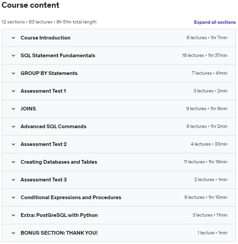Click chevron beside Creating Databases and Tables

coord(13,162)
